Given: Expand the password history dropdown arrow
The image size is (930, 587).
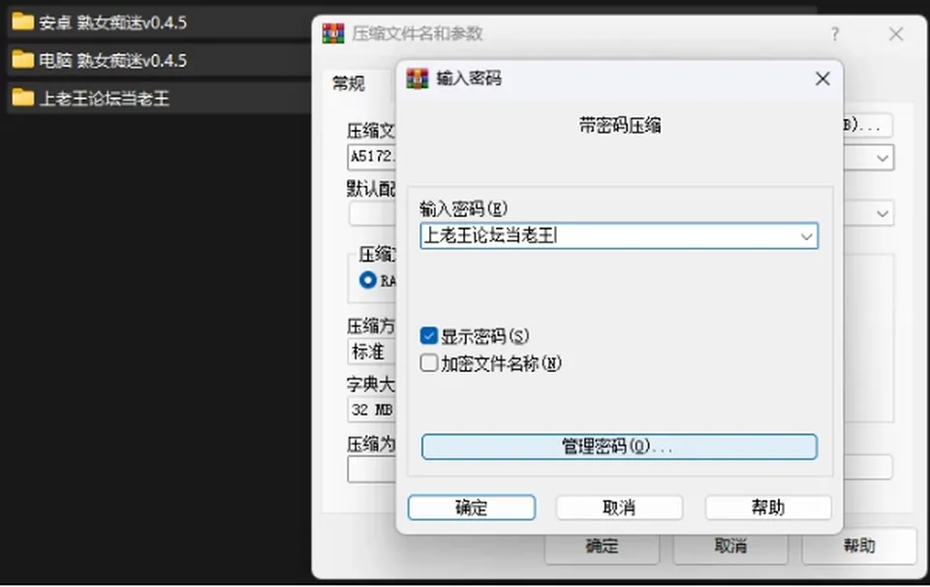Looking at the screenshot, I should tap(806, 236).
